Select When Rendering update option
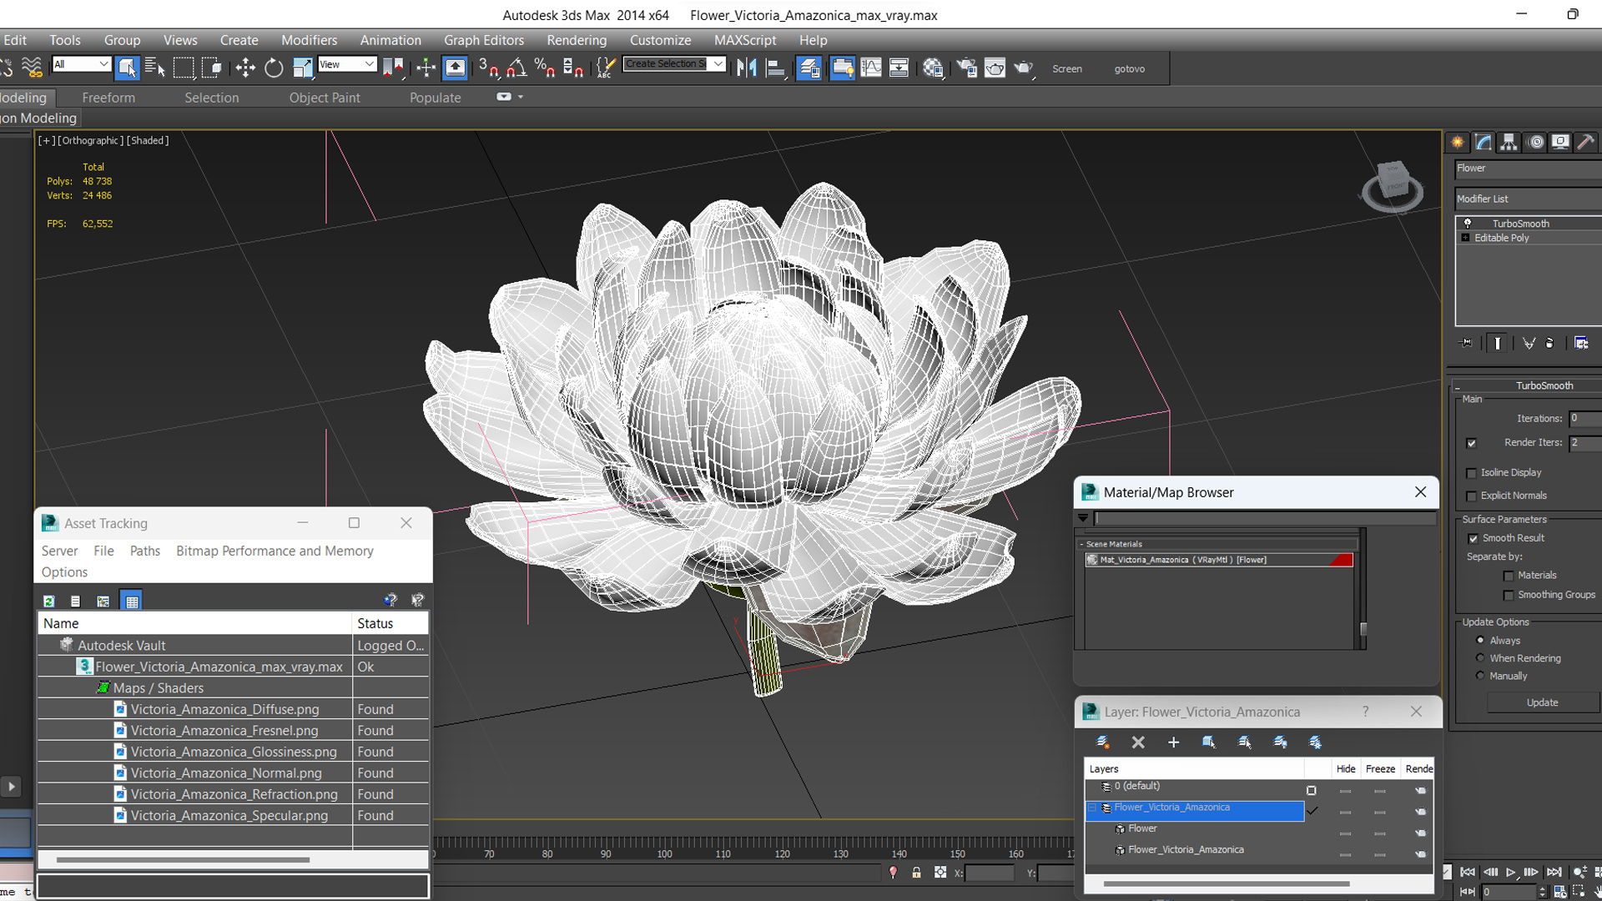The width and height of the screenshot is (1602, 901). (x=1481, y=658)
